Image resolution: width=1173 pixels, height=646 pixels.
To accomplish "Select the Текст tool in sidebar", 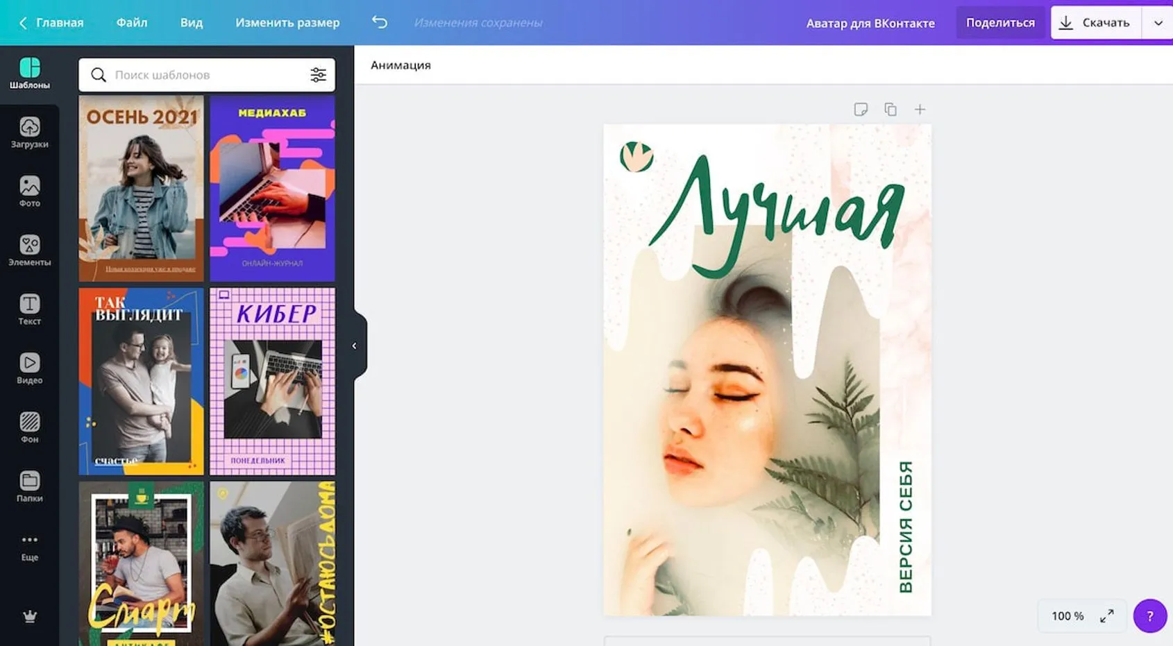I will 29,310.
